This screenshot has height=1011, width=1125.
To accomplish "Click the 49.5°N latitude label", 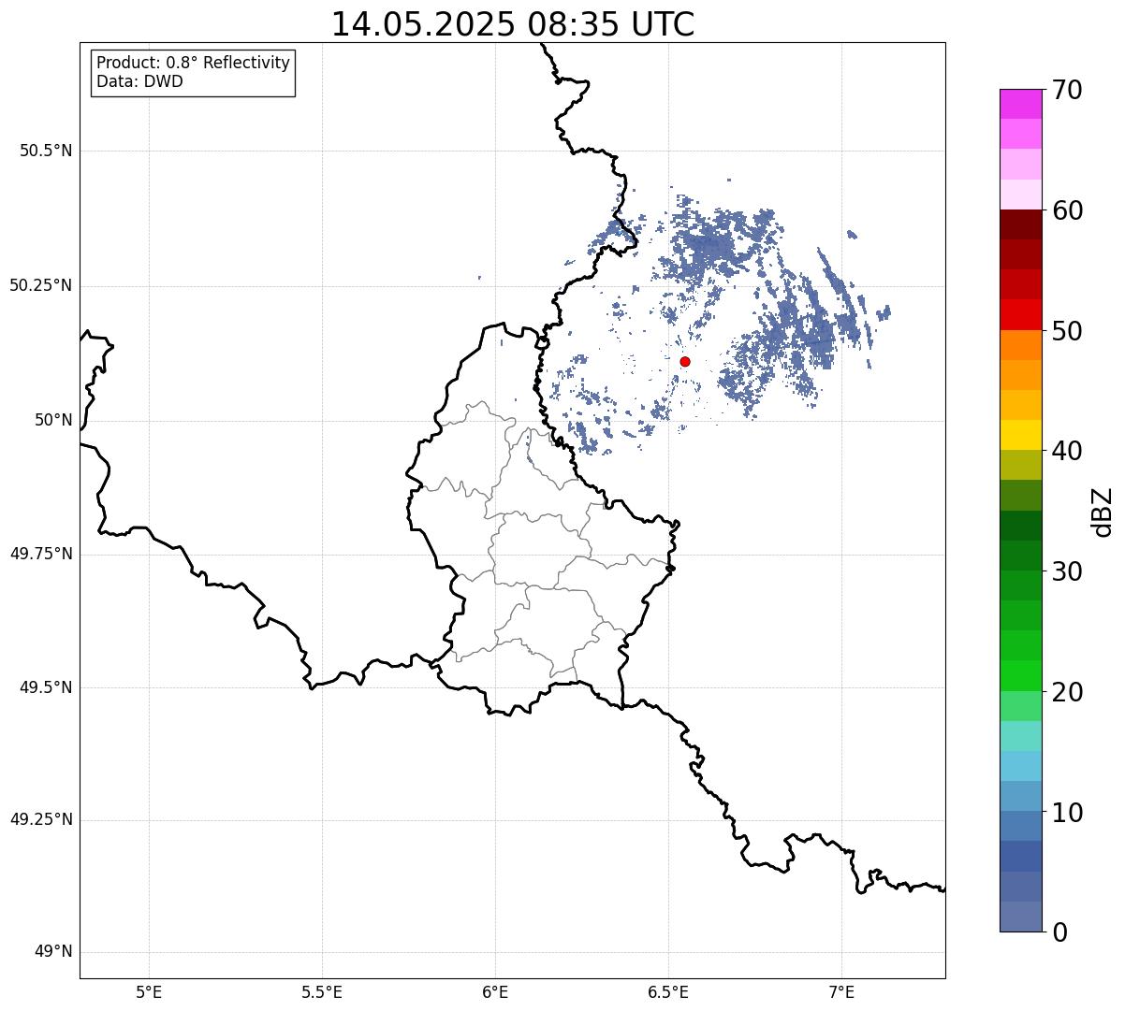I will tap(46, 687).
